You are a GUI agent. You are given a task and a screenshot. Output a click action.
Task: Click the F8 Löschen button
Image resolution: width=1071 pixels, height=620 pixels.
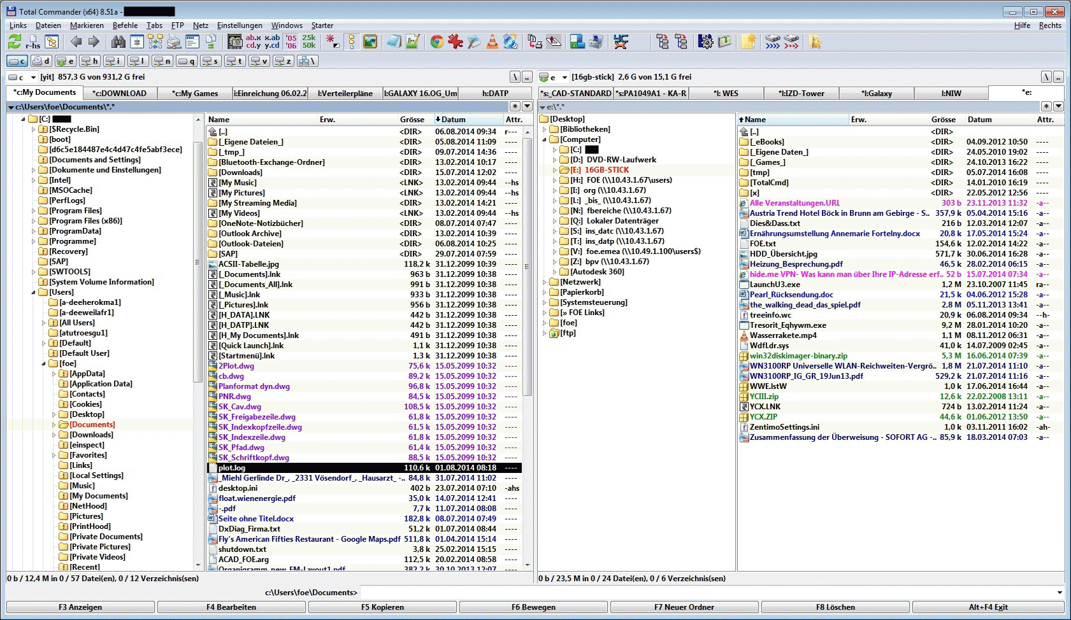pyautogui.click(x=835, y=607)
